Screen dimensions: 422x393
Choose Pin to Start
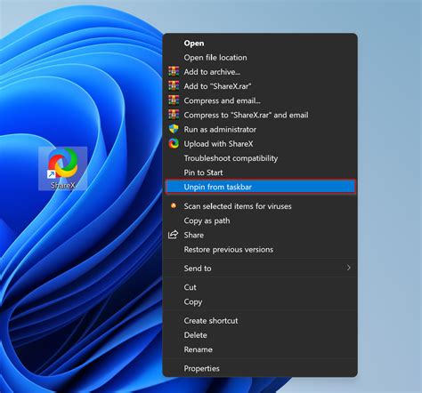pos(260,172)
